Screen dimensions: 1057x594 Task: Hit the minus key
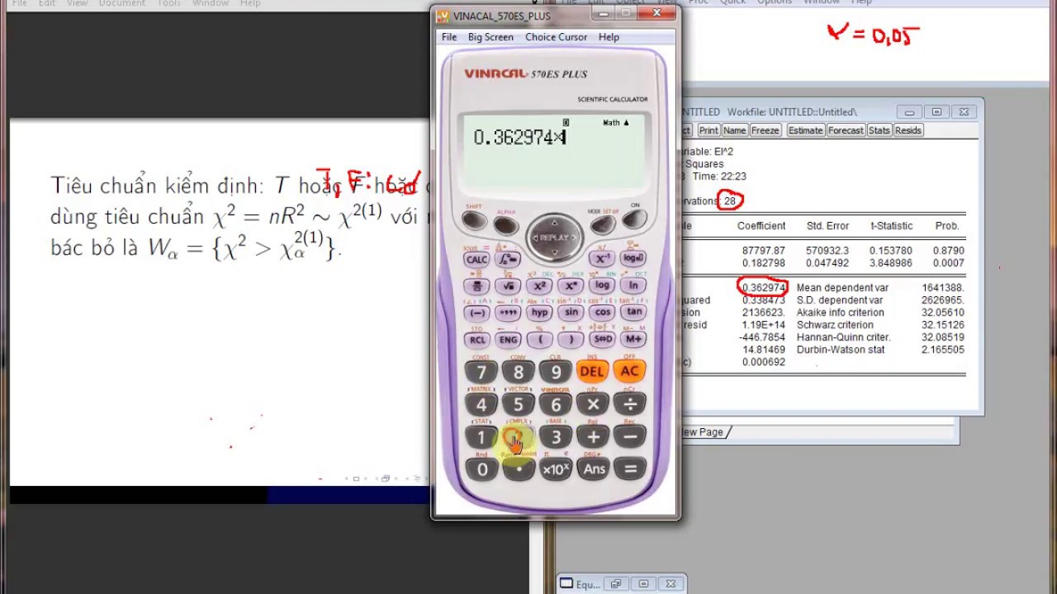pyautogui.click(x=629, y=437)
